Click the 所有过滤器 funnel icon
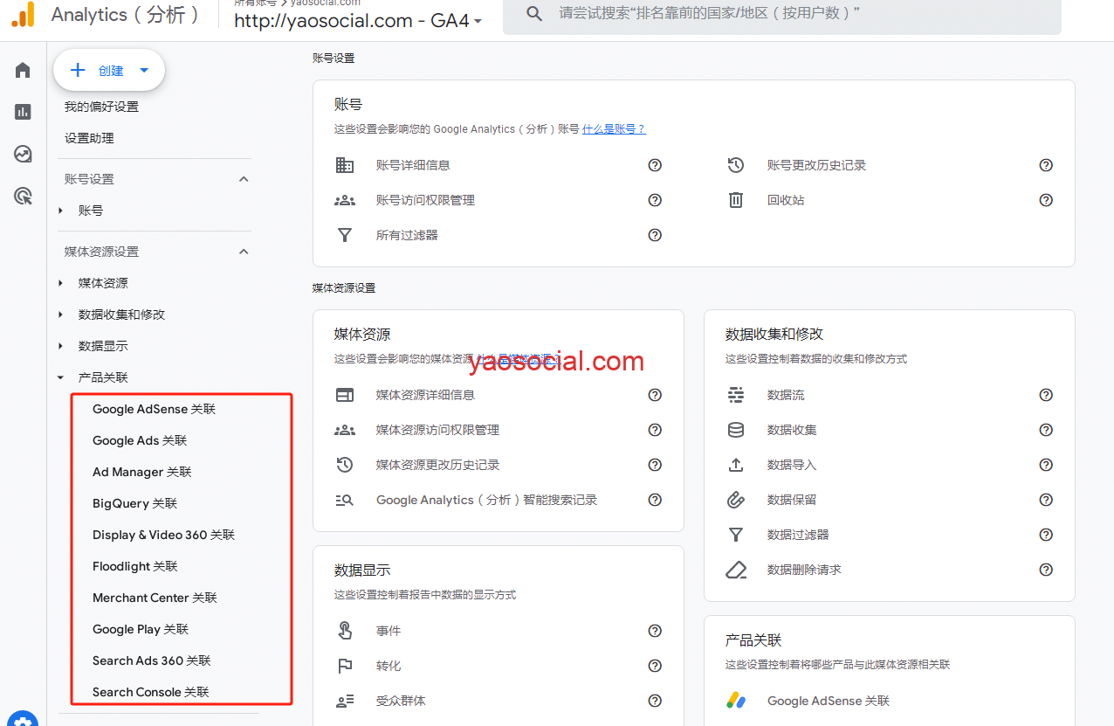The height and width of the screenshot is (726, 1114). 345,235
